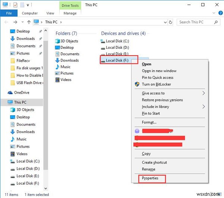
Task: Select the Documents icon in Folders group
Action: (57, 54)
